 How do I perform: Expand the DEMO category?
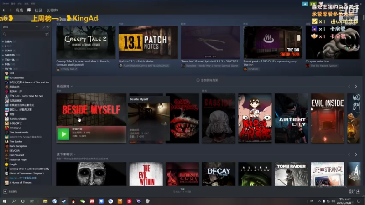point(3,51)
